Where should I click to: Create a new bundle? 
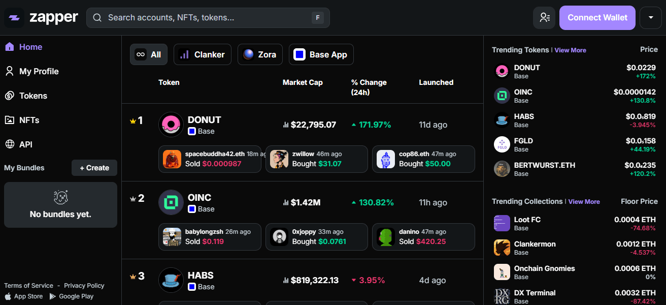pyautogui.click(x=94, y=168)
